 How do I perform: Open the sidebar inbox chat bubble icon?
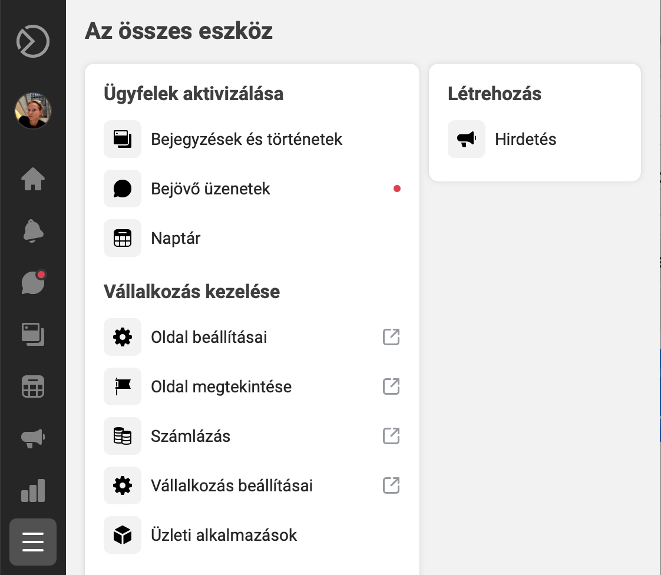[x=33, y=283]
